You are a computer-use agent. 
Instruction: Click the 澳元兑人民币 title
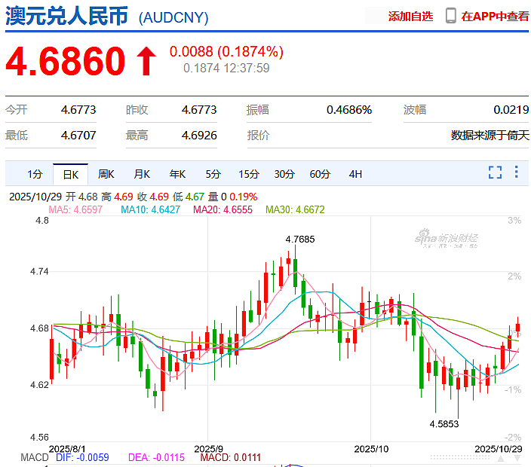pyautogui.click(x=66, y=16)
